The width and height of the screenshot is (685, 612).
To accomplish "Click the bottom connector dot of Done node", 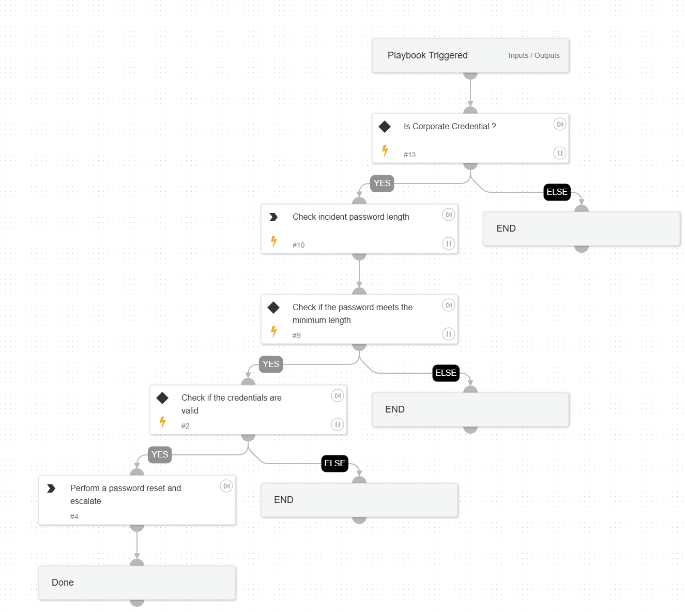I will pyautogui.click(x=137, y=602).
